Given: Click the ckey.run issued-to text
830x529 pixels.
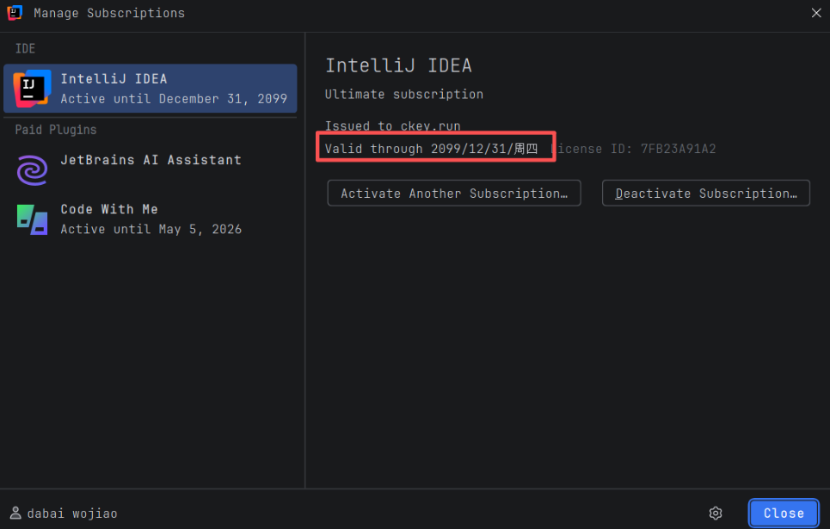Looking at the screenshot, I should click(x=392, y=126).
